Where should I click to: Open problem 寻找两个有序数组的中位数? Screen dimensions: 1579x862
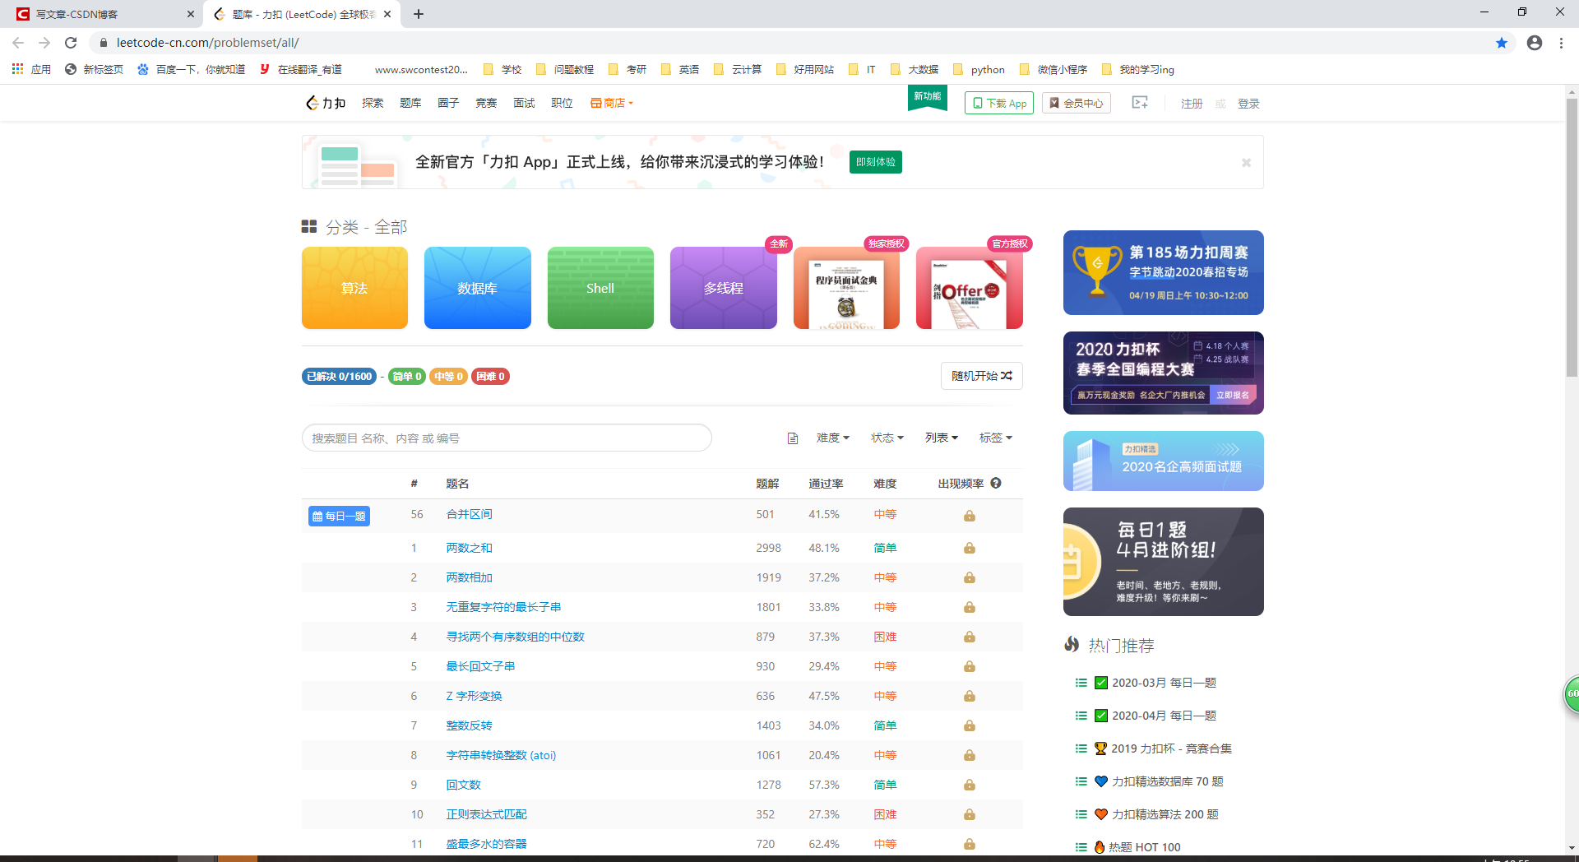point(515,637)
